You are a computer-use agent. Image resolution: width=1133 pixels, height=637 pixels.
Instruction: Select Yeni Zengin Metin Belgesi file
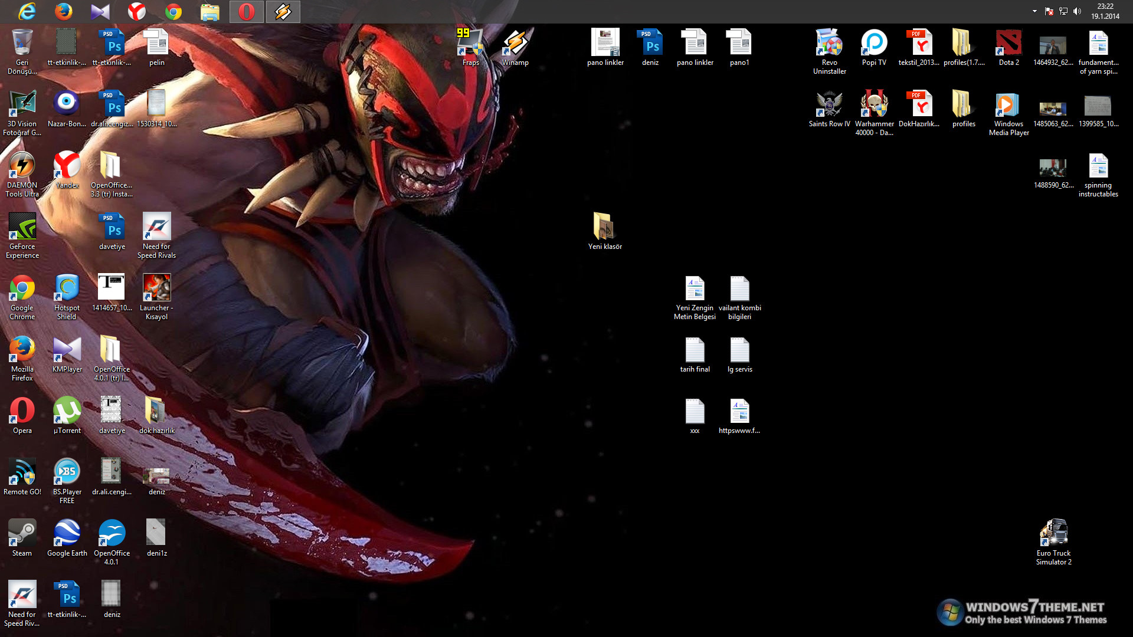point(695,297)
